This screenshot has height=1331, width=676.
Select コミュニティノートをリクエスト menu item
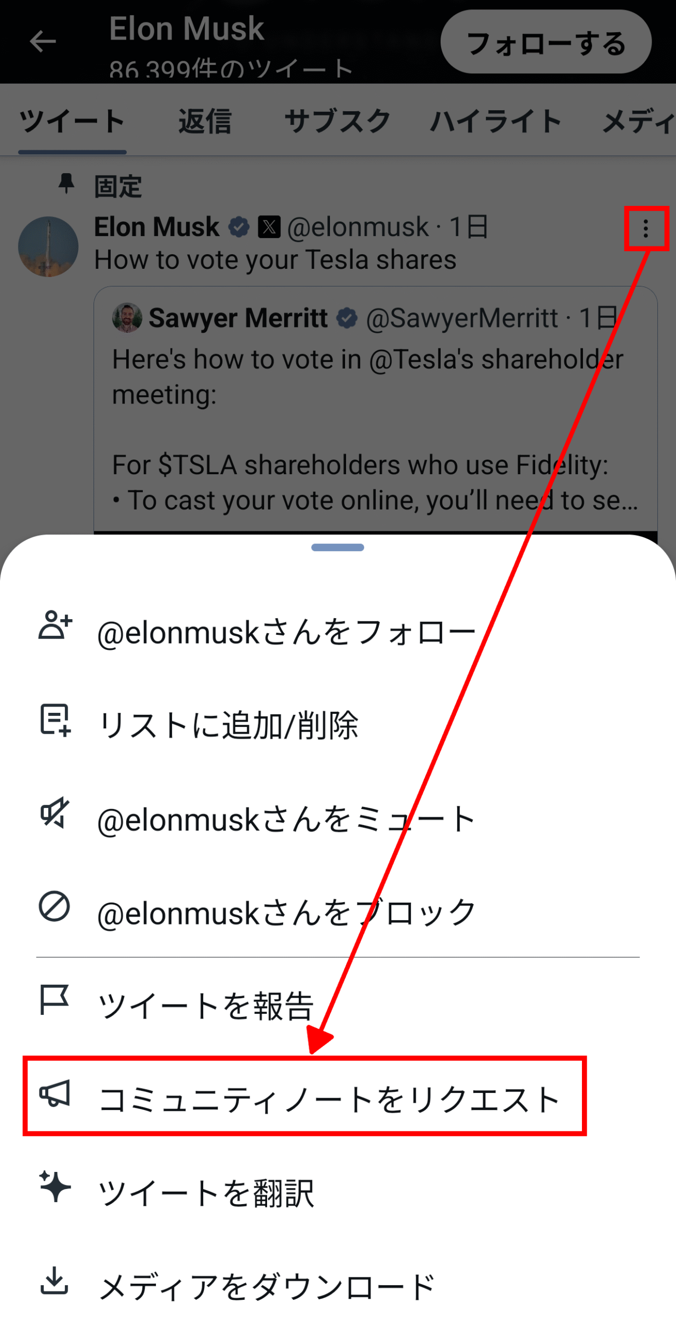[x=328, y=1099]
